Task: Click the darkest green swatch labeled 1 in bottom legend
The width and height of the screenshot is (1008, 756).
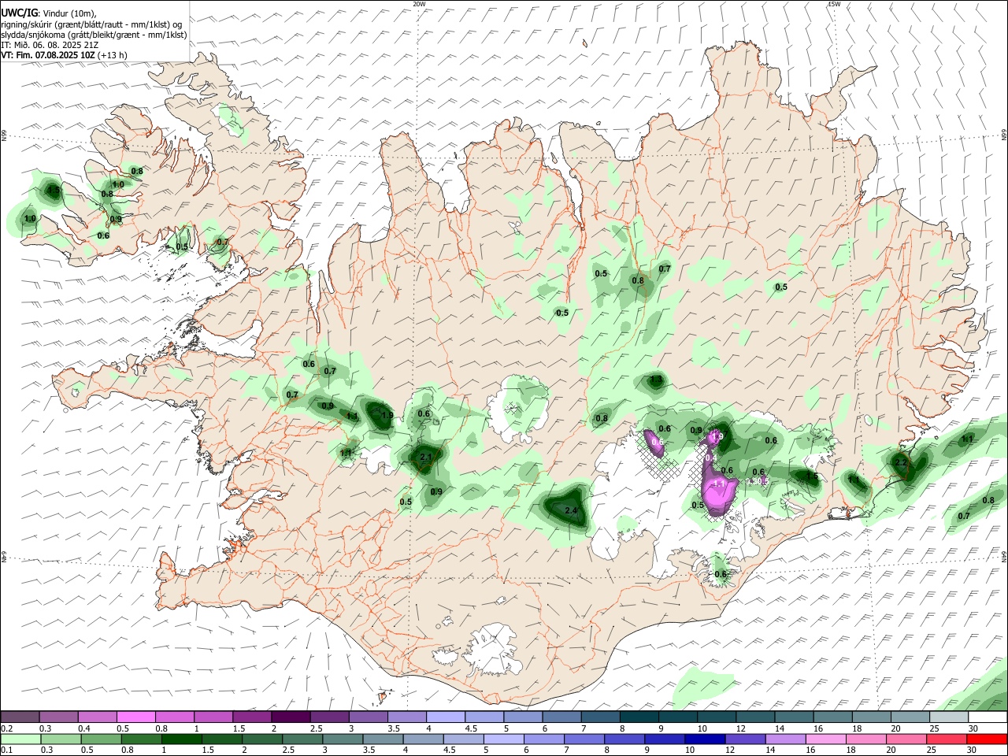Action: pyautogui.click(x=181, y=739)
